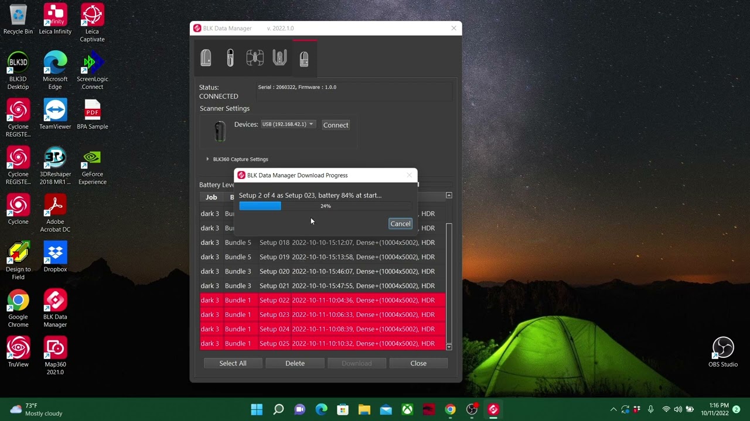Open TeamViewer desktop icon

[x=55, y=114]
